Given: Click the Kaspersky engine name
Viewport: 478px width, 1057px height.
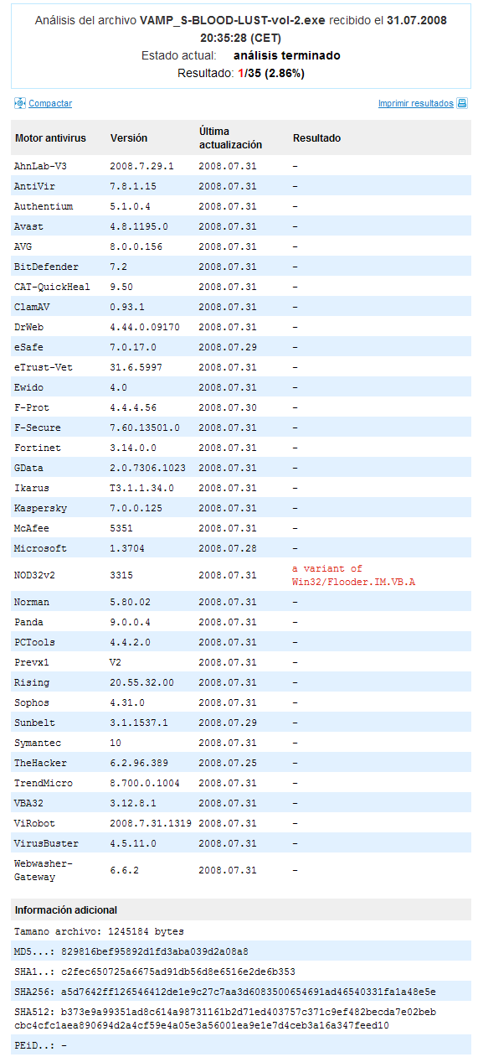Looking at the screenshot, I should (40, 508).
